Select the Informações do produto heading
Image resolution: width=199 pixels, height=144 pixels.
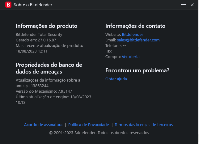click(x=46, y=26)
